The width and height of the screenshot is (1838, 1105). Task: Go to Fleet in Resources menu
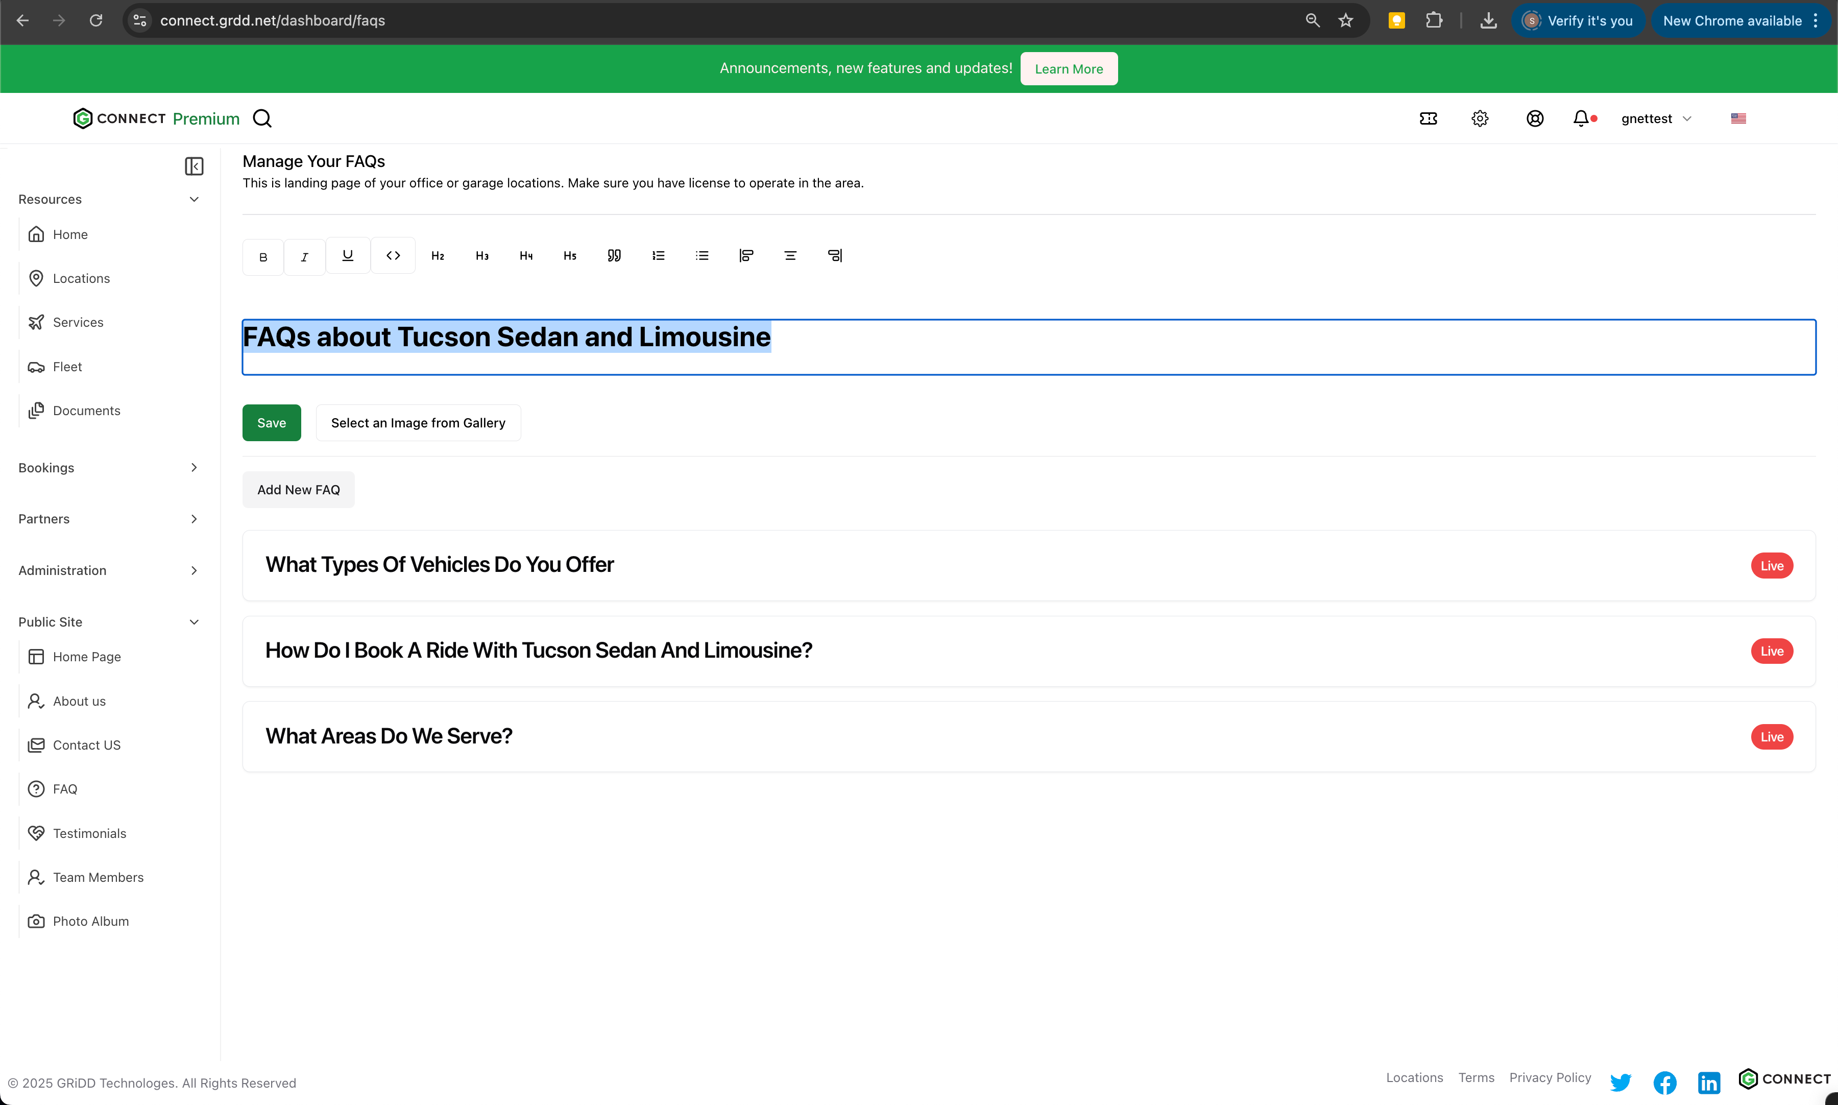pyautogui.click(x=67, y=366)
